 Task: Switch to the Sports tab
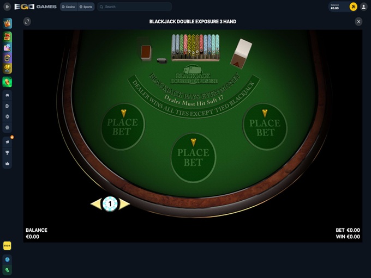[86, 7]
